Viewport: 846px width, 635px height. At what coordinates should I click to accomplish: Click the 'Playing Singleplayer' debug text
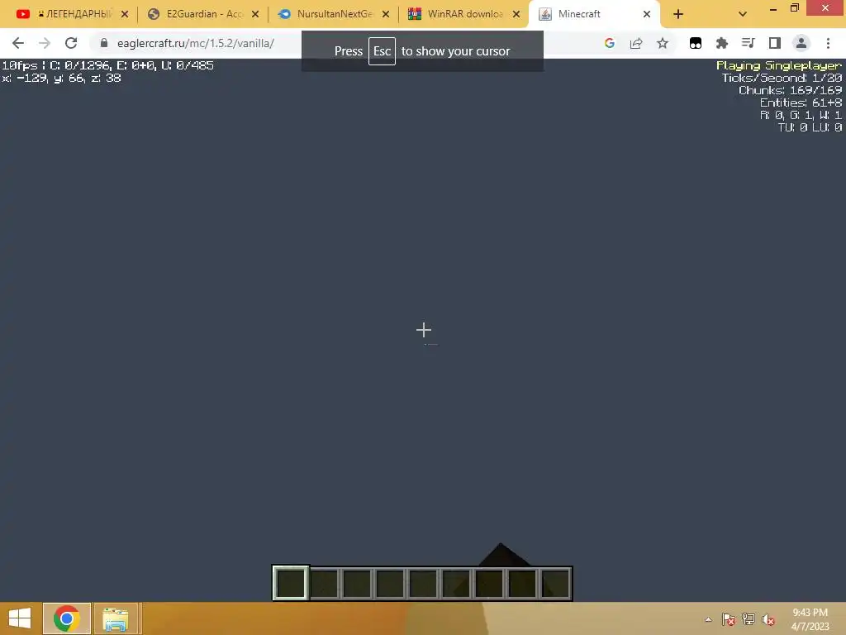pos(779,65)
